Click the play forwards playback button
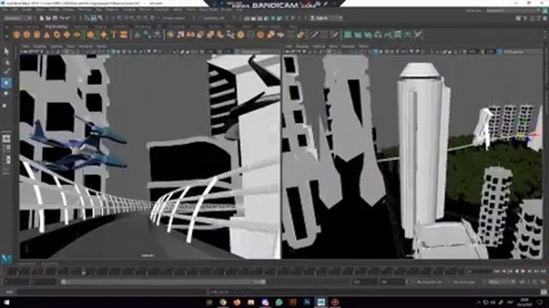Image resolution: width=549 pixels, height=308 pixels. (523, 271)
